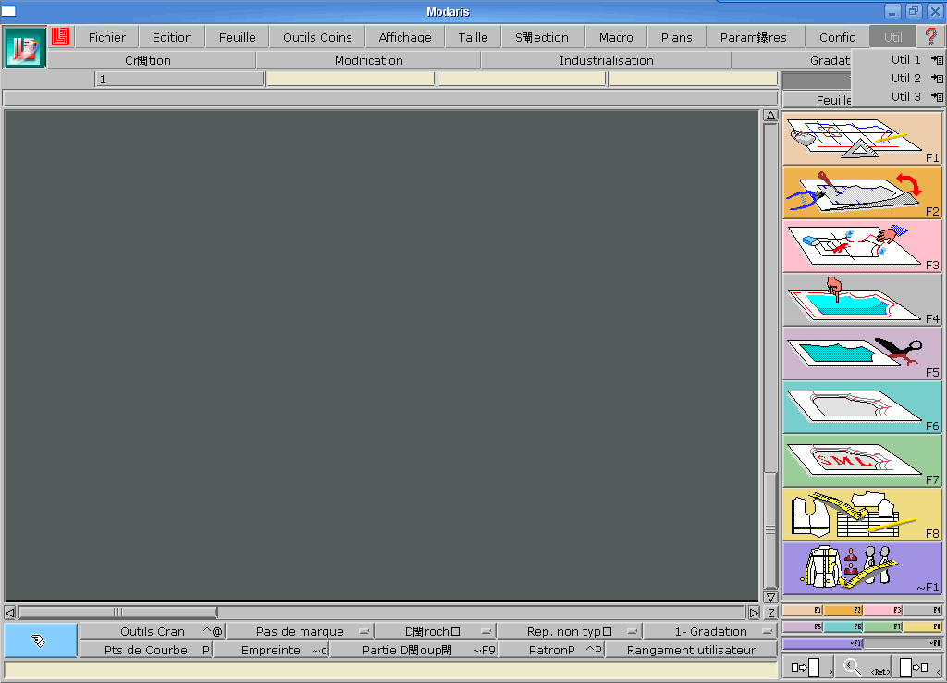This screenshot has height=683, width=947.
Task: Open the Edition menu
Action: pos(172,37)
